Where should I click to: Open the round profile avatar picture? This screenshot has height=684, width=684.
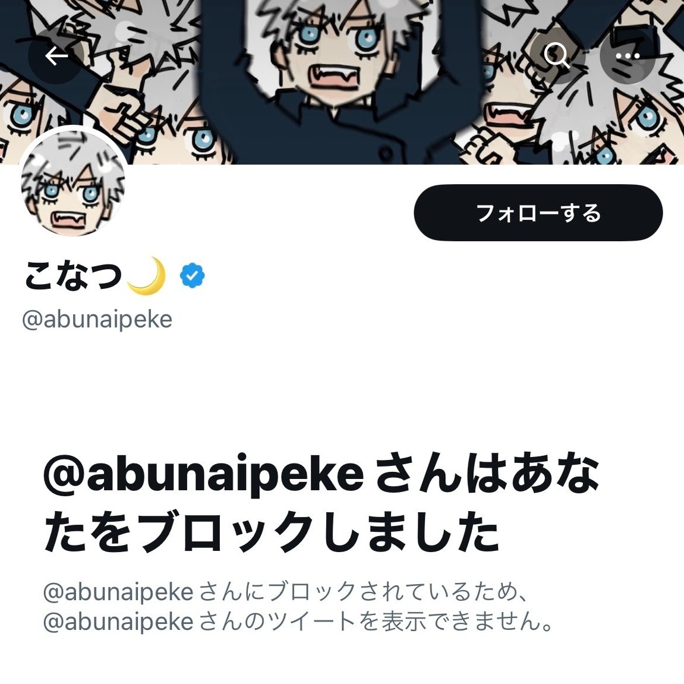tap(73, 184)
